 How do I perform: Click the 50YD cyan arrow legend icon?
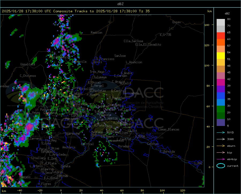tap(221, 132)
